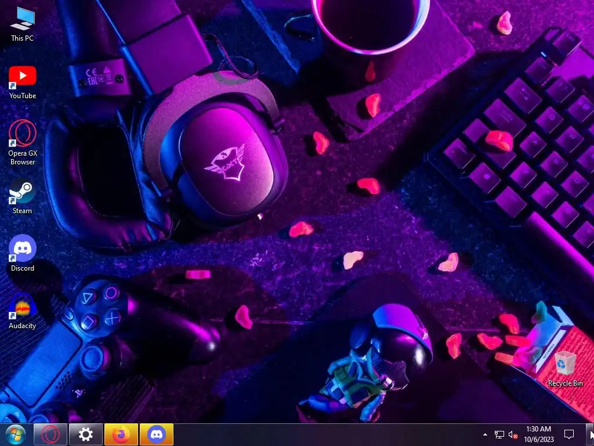Open Opera GX Browser desktop shortcut

[23, 143]
